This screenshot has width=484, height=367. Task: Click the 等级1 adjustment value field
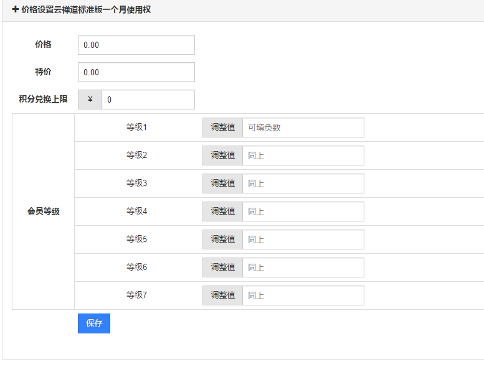(303, 128)
